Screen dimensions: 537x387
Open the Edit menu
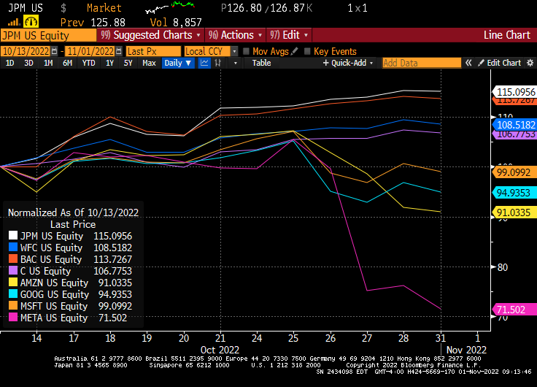tap(289, 35)
